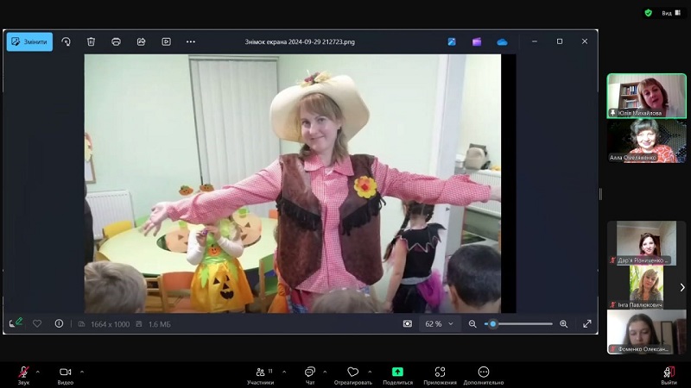Screen dimensions: 691x388
Task: Unmute microphone with Звук button
Action: [x=23, y=375]
